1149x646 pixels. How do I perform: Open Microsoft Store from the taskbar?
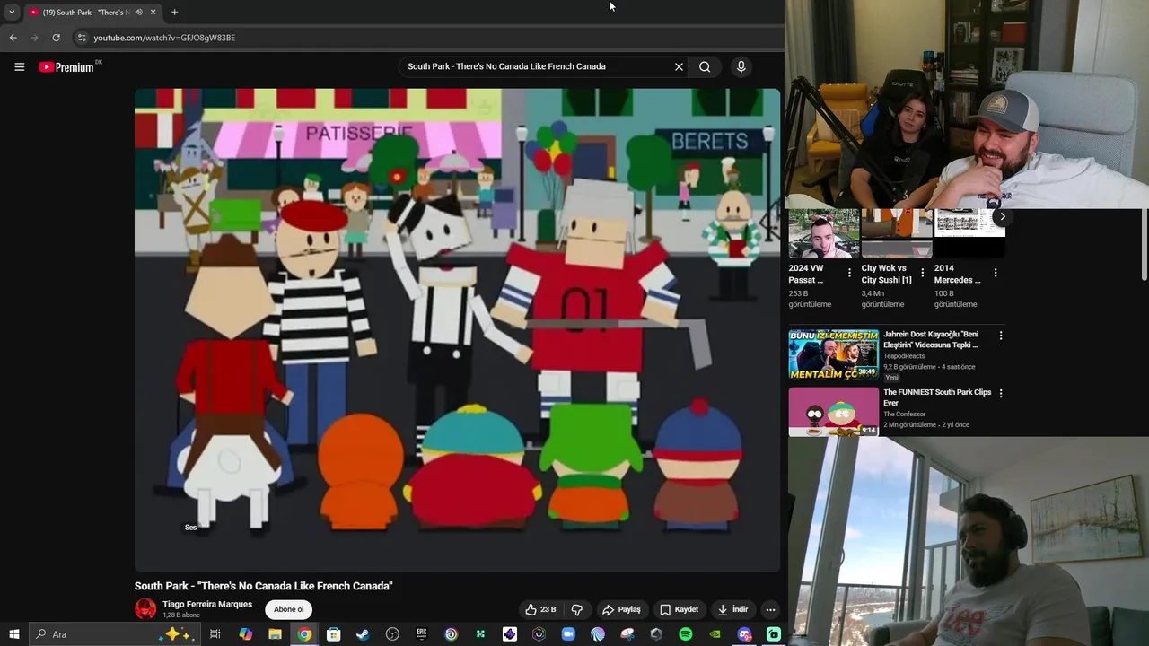(333, 634)
